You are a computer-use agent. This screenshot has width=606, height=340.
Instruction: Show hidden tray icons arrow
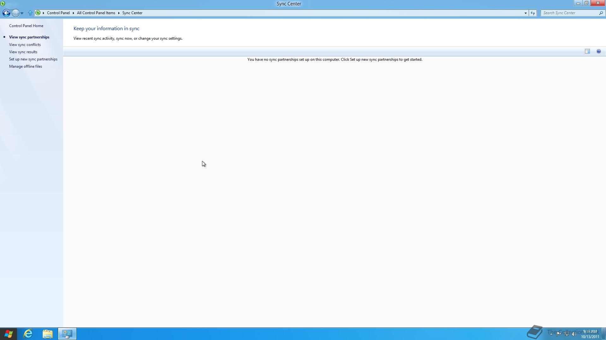pyautogui.click(x=551, y=334)
